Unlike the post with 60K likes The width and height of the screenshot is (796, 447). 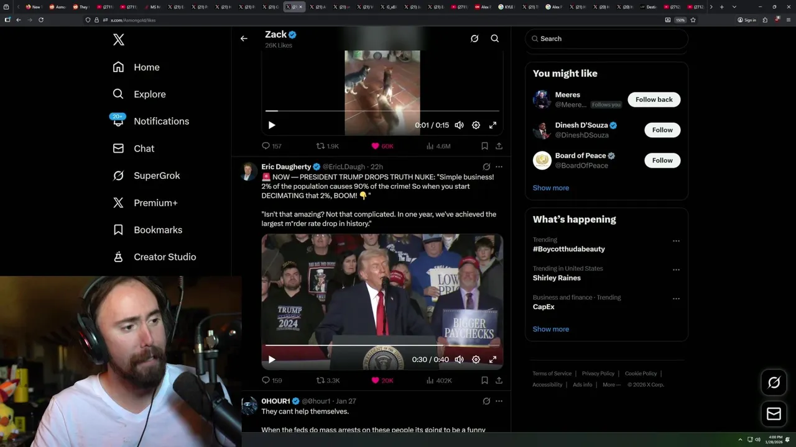pyautogui.click(x=382, y=146)
